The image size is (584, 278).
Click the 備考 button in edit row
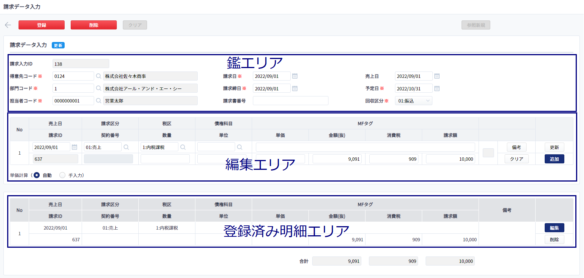tap(517, 147)
